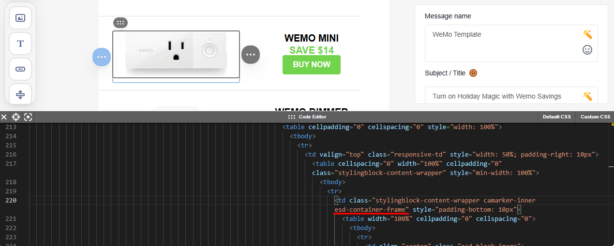The height and width of the screenshot is (246, 614).
Task: Click the responsive-td code on line 216
Action: [x=452, y=155]
